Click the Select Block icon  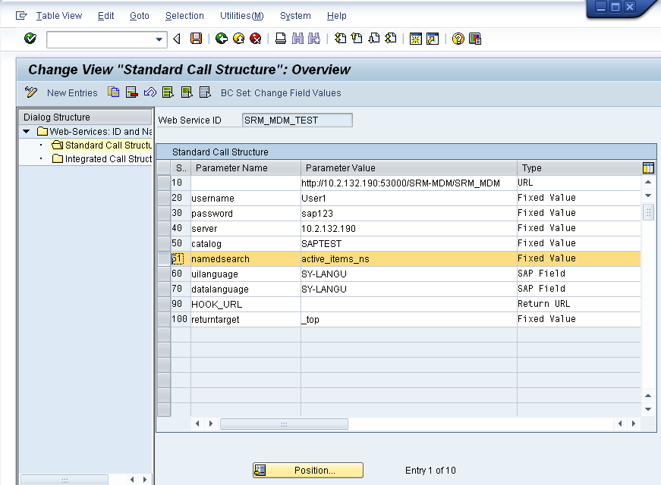pyautogui.click(x=187, y=92)
